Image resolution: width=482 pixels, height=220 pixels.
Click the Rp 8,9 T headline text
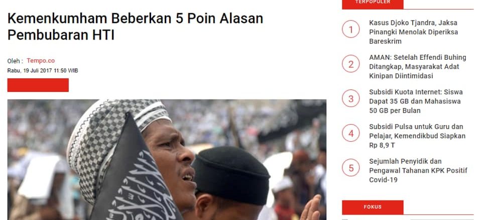[382, 145]
